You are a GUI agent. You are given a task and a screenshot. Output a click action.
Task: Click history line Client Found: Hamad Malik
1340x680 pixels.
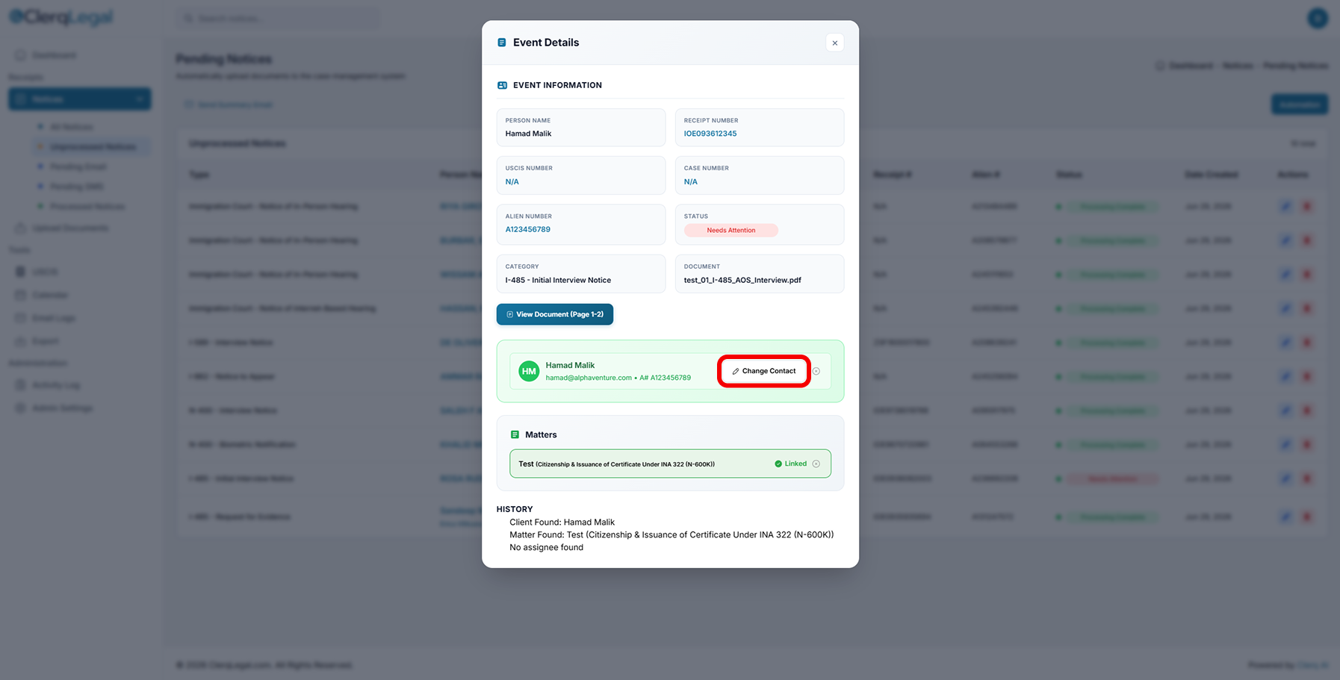562,523
